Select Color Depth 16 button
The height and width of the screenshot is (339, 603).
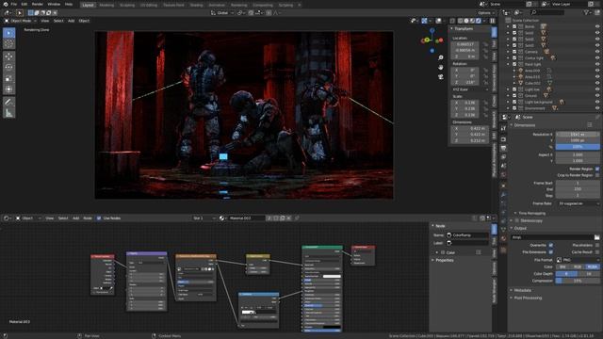click(588, 274)
